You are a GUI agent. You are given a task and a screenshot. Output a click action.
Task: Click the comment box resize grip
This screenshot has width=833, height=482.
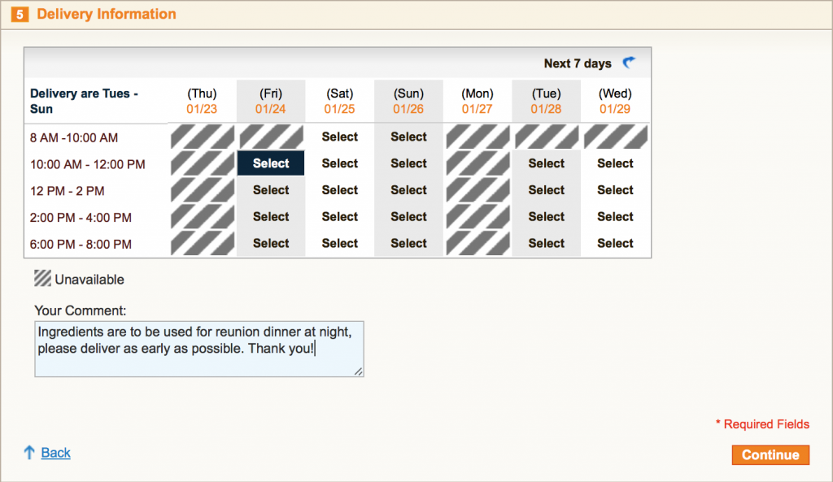click(359, 371)
